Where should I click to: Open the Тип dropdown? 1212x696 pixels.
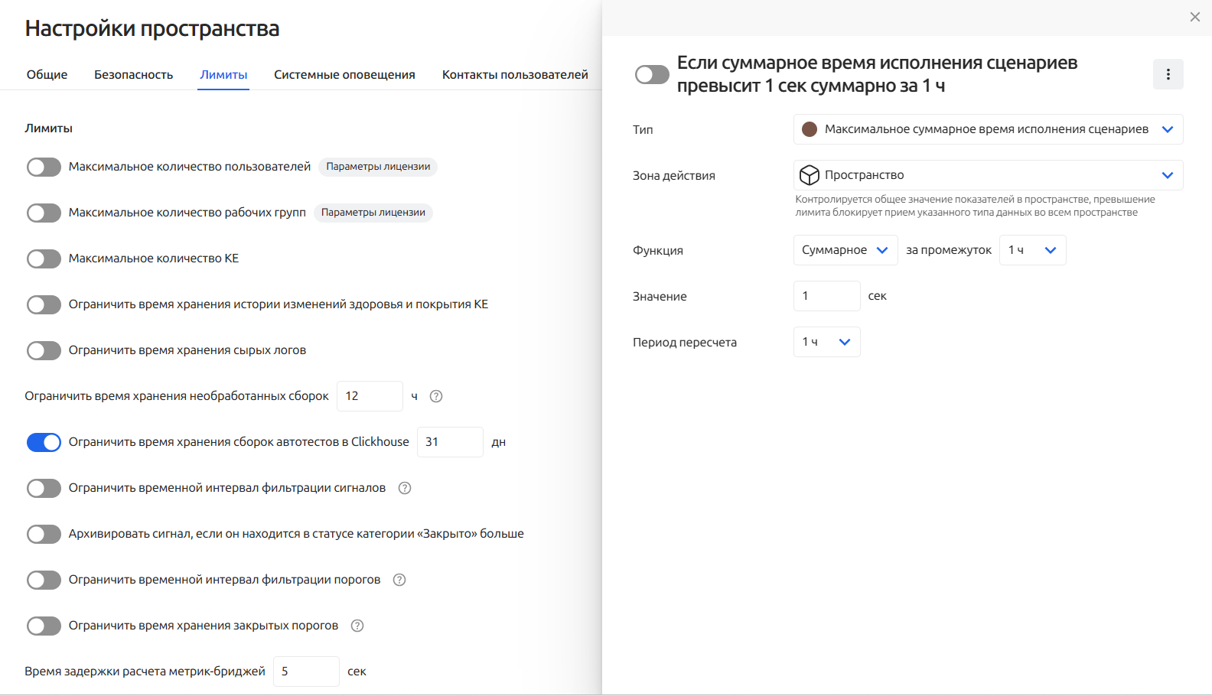pyautogui.click(x=988, y=129)
